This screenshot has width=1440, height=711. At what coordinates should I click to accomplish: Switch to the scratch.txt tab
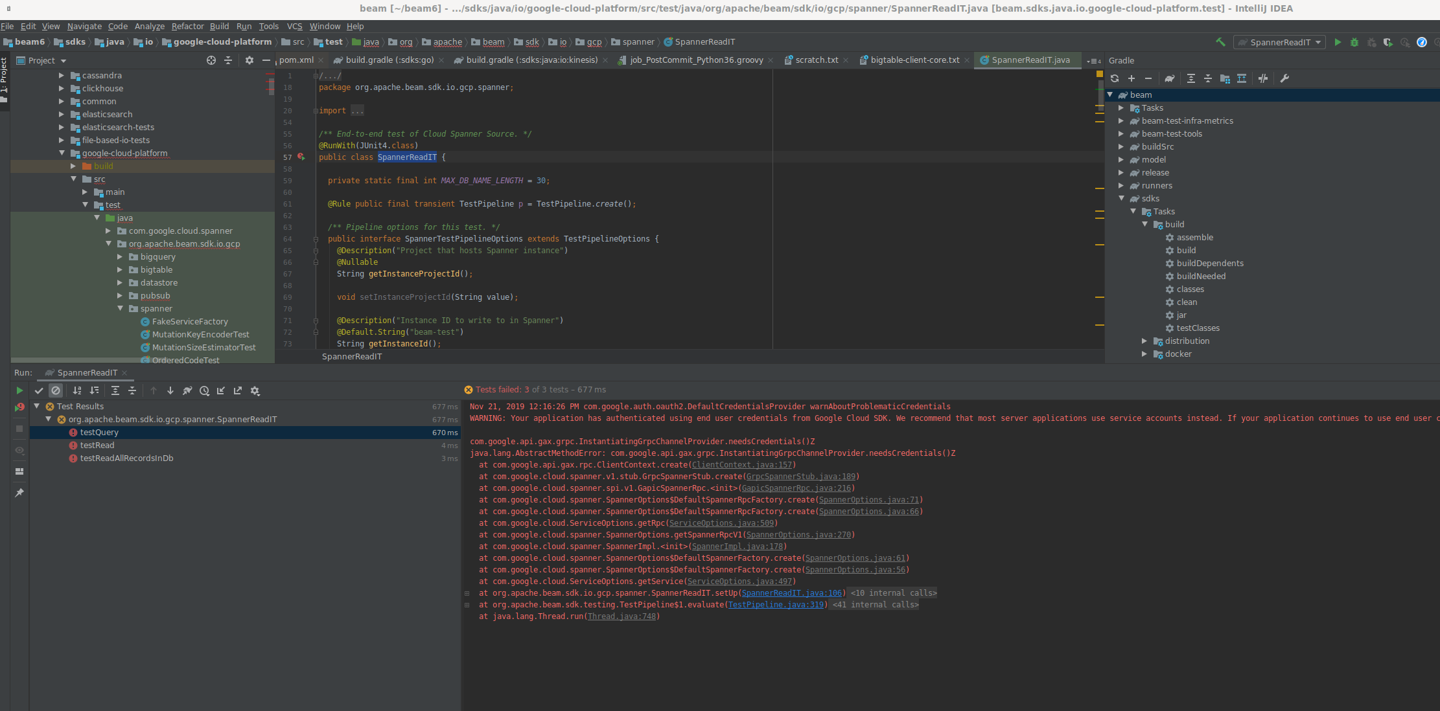pos(815,60)
